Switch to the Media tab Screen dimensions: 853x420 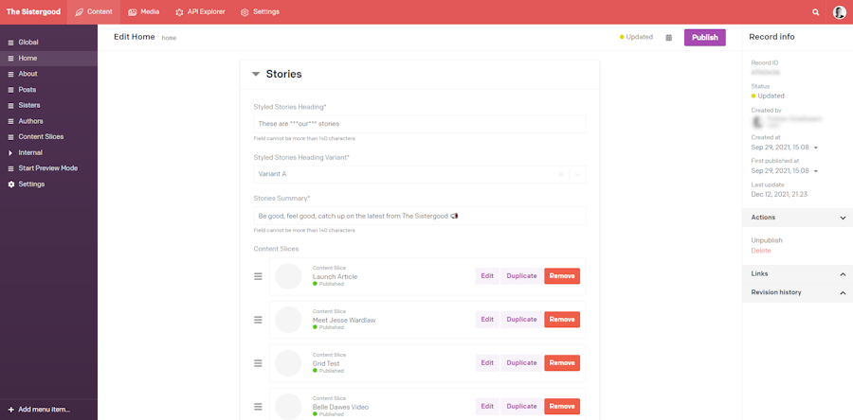(x=144, y=12)
